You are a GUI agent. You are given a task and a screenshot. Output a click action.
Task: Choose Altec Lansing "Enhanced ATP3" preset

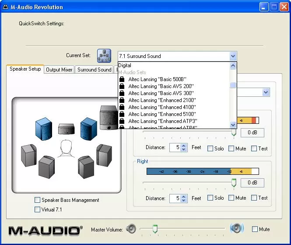click(x=174, y=121)
